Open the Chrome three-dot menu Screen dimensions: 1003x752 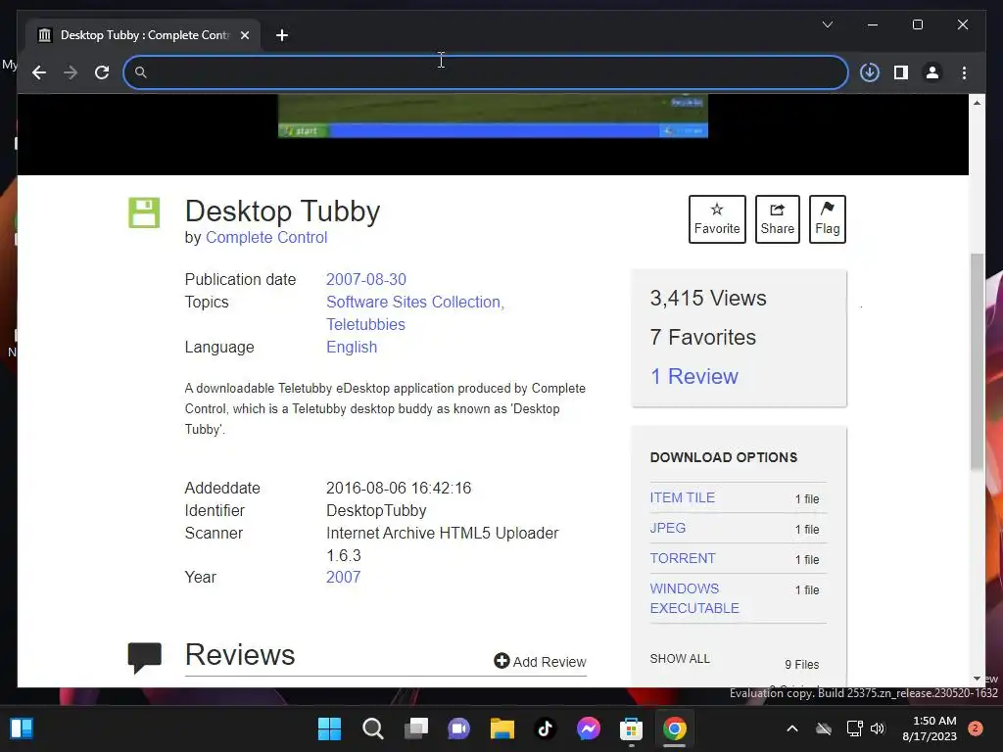[x=964, y=72]
